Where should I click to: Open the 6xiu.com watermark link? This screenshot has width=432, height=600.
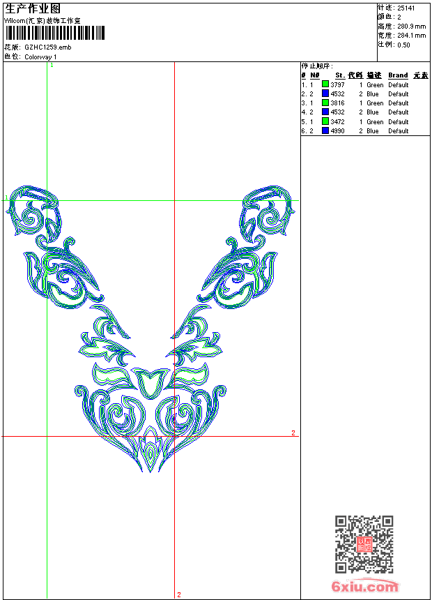pyautogui.click(x=365, y=587)
